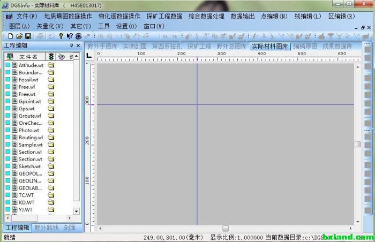Open the 设置(O) menu
Screen dimensions: 375x242
click(x=126, y=26)
